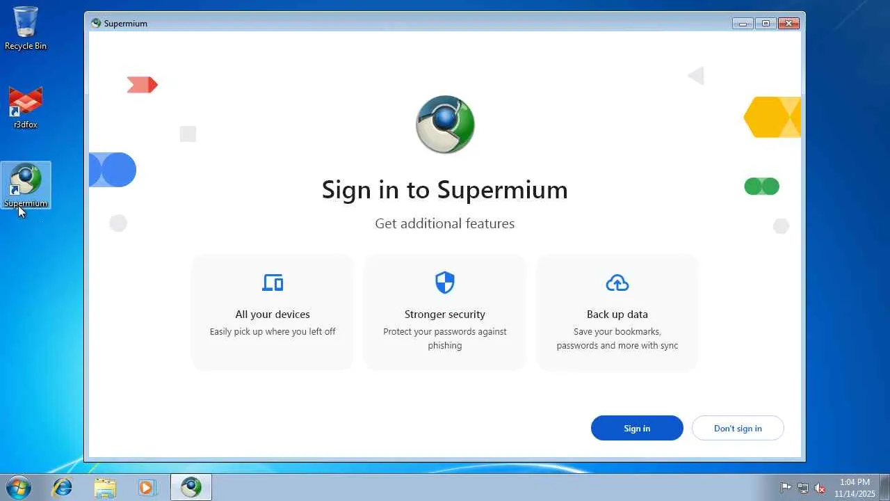Image resolution: width=890 pixels, height=501 pixels.
Task: Open Windows Media Player from the taskbar
Action: point(147,488)
